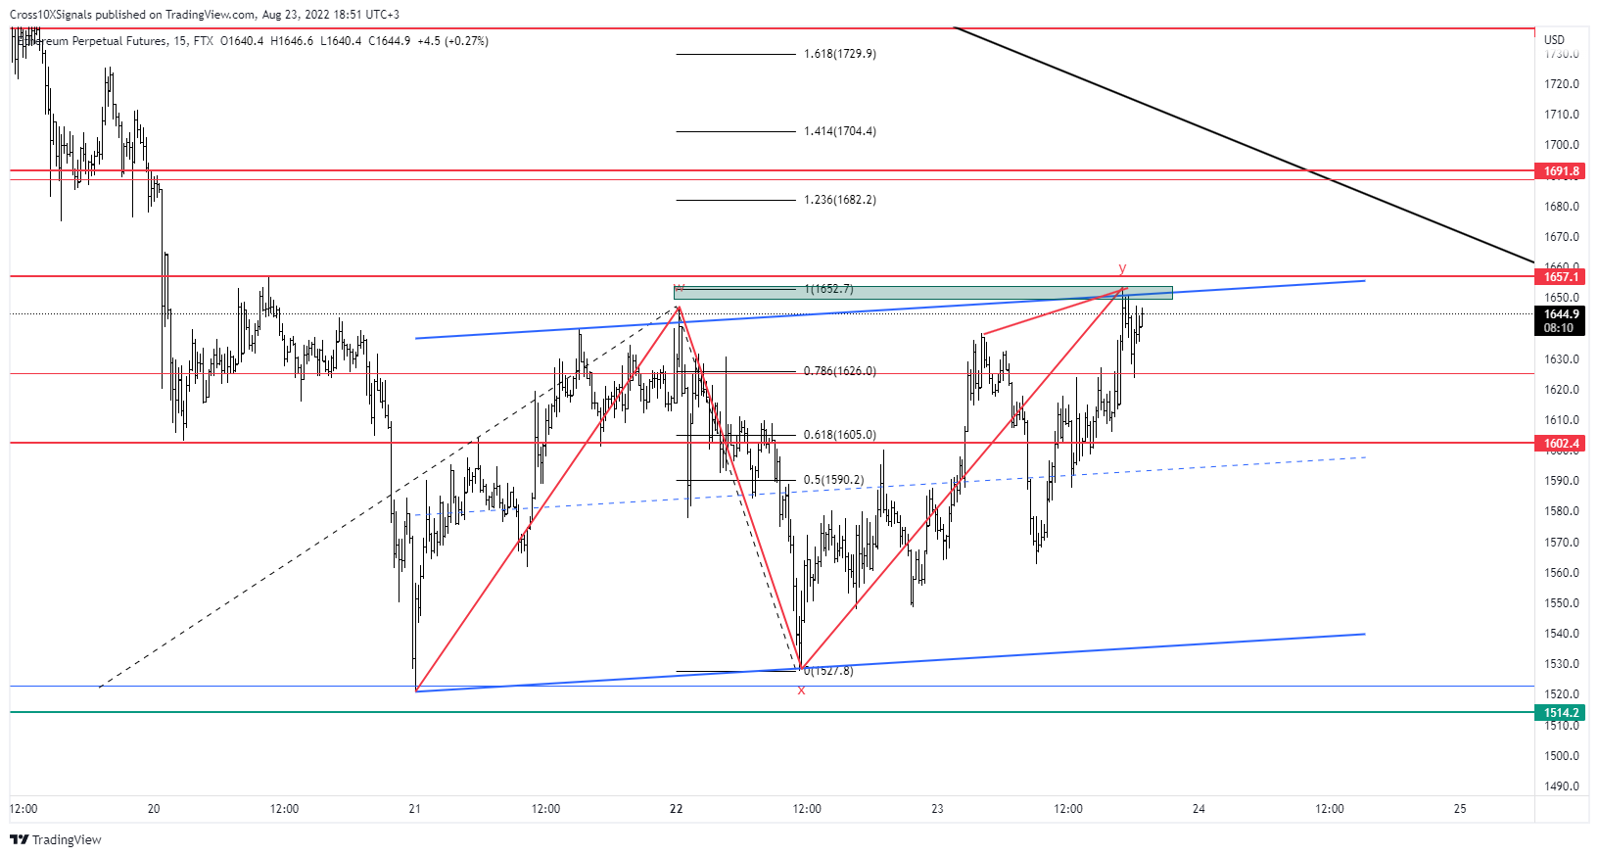Viewport: 1599px width, 857px height.
Task: Select the Ethereum Perpetual Futures symbol title
Action: pyautogui.click(x=103, y=41)
